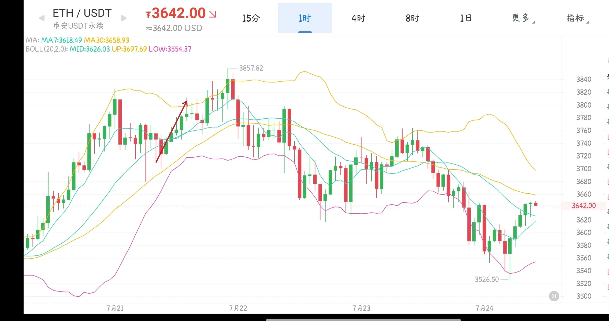
Task: Tap the MA30:3658.93 indicator label
Action: pyautogui.click(x=107, y=40)
